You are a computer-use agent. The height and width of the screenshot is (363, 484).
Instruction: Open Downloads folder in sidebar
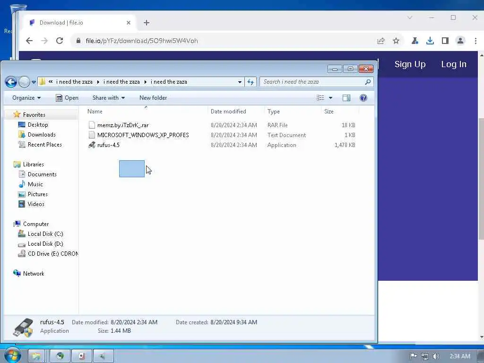click(42, 135)
